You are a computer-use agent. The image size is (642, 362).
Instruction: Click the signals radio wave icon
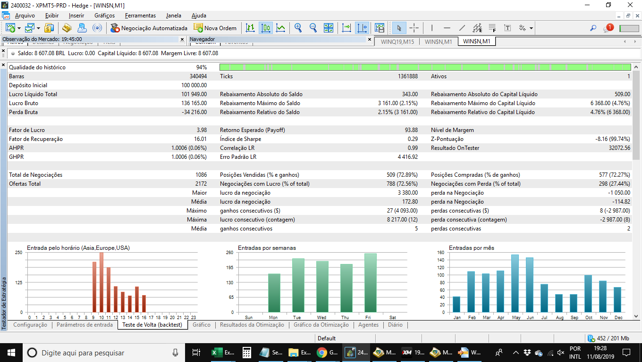tap(97, 28)
